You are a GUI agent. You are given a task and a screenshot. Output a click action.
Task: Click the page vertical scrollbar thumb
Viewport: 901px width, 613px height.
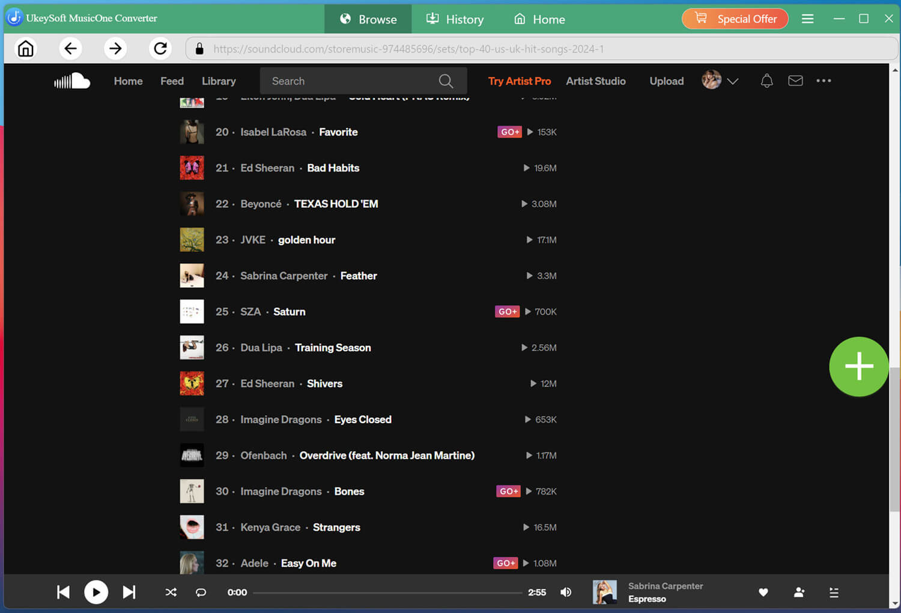click(894, 439)
